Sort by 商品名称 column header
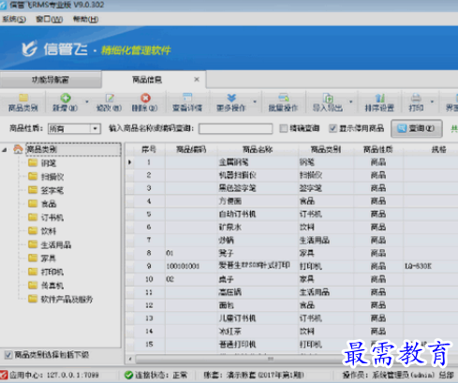Screen dimensions: 458x383 pyautogui.click(x=258, y=150)
